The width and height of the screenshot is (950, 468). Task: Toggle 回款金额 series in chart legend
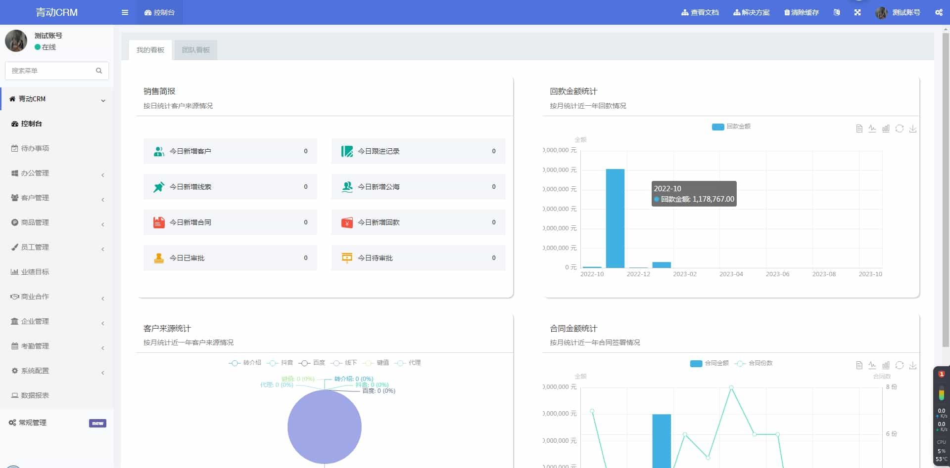pyautogui.click(x=731, y=127)
